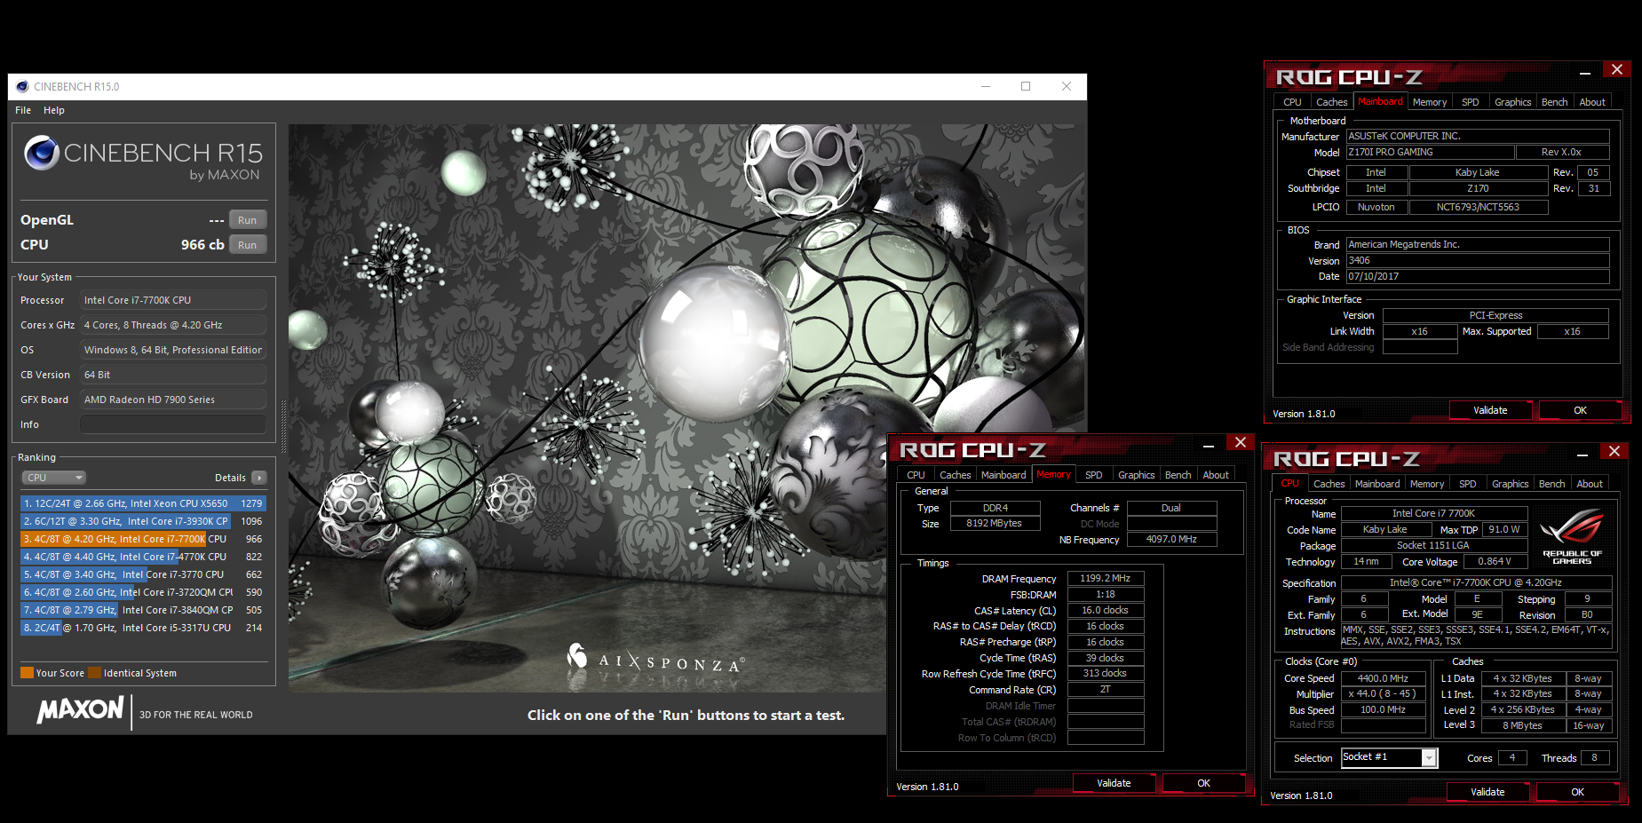The width and height of the screenshot is (1642, 823).
Task: Click Validate in CPU window
Action: [x=1487, y=792]
